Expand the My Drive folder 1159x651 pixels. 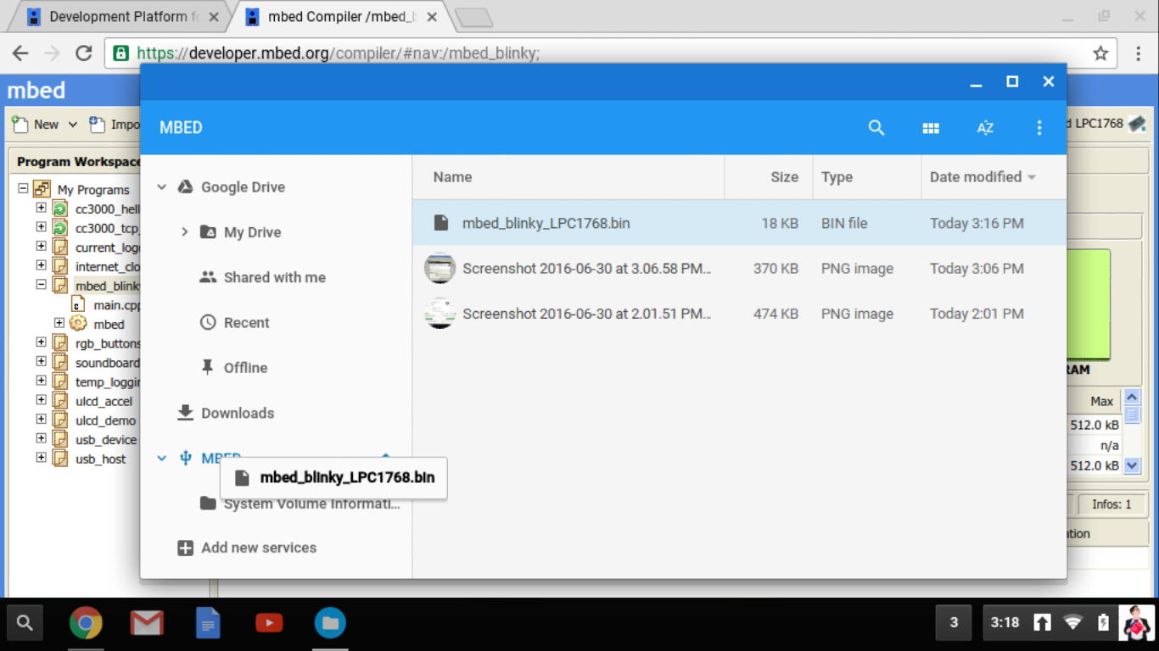184,231
